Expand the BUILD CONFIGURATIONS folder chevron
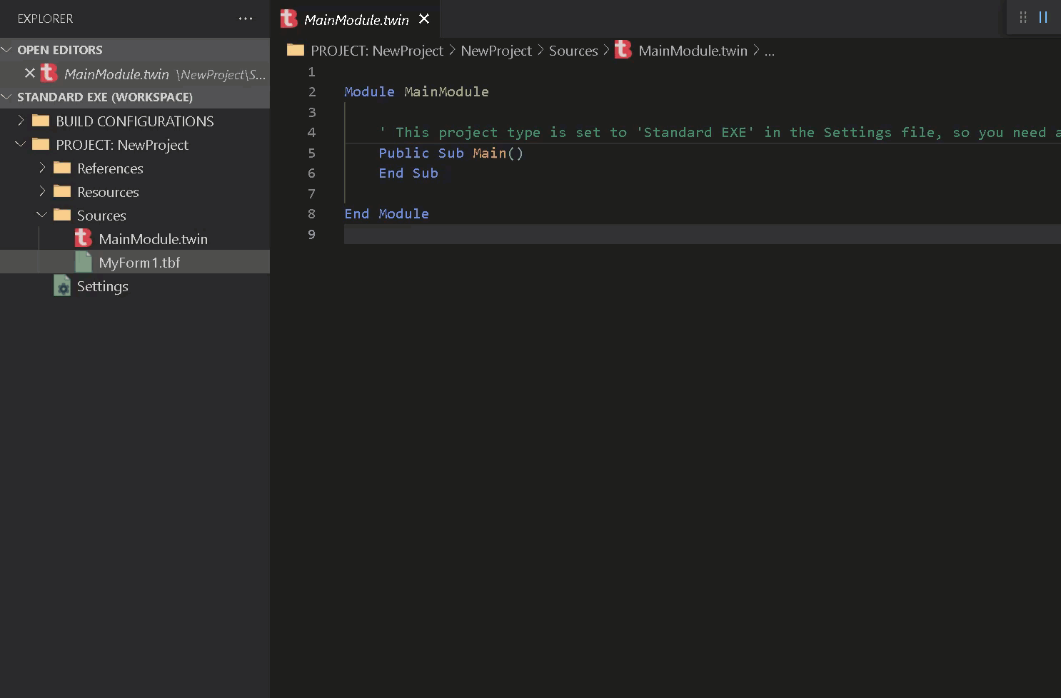The image size is (1061, 698). click(21, 121)
